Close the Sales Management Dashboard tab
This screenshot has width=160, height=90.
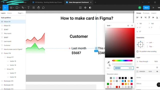91,2
